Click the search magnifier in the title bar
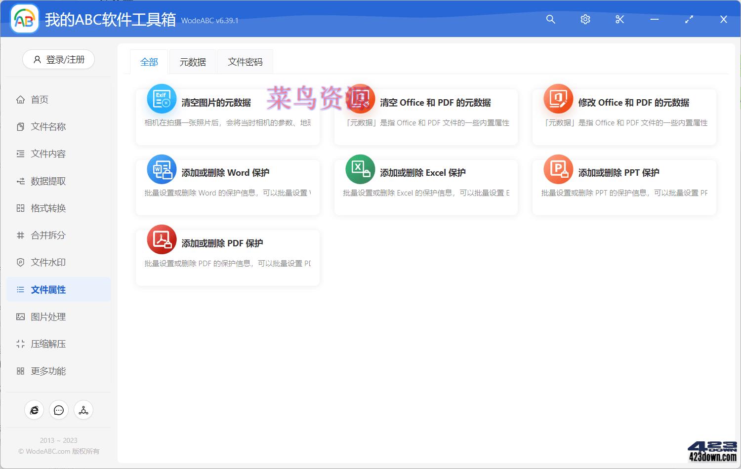The height and width of the screenshot is (469, 741). (550, 20)
